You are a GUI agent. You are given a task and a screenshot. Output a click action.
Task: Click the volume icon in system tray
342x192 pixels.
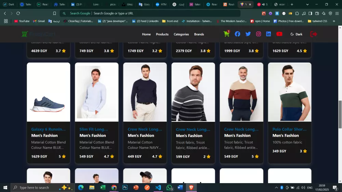click(x=303, y=188)
